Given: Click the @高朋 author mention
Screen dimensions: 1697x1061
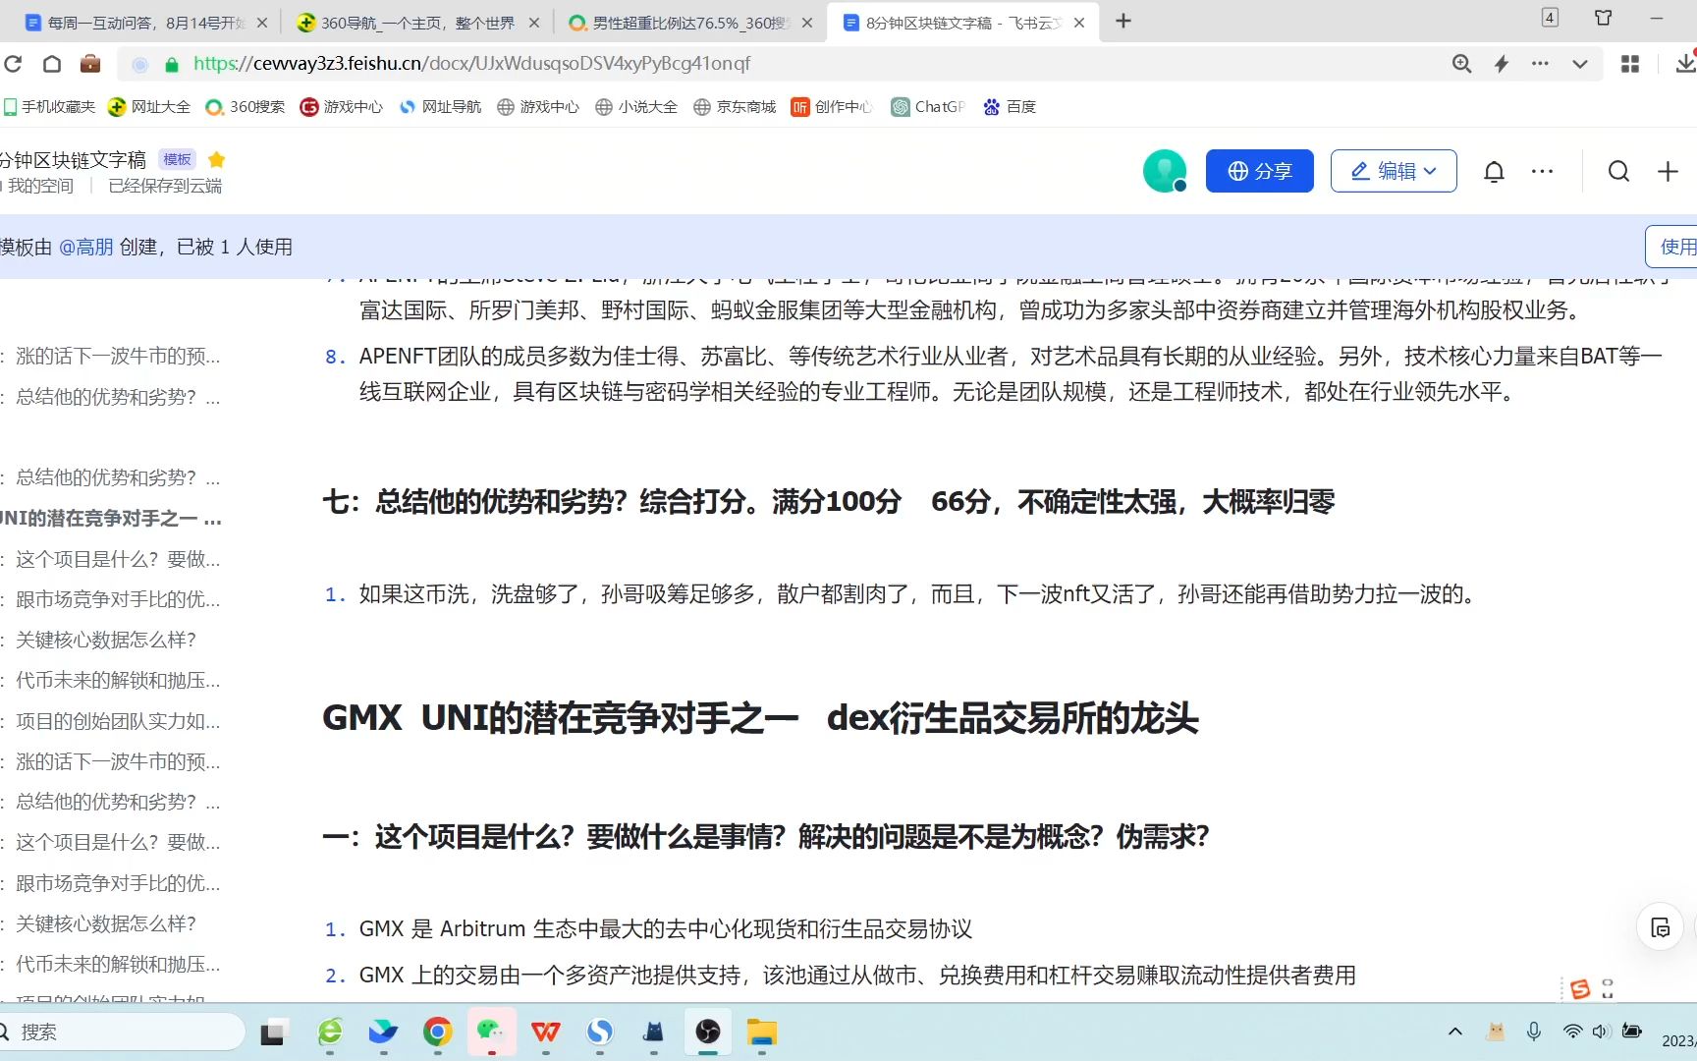Looking at the screenshot, I should click(86, 247).
